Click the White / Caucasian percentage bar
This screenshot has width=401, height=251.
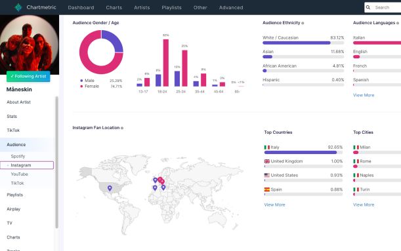pos(303,43)
